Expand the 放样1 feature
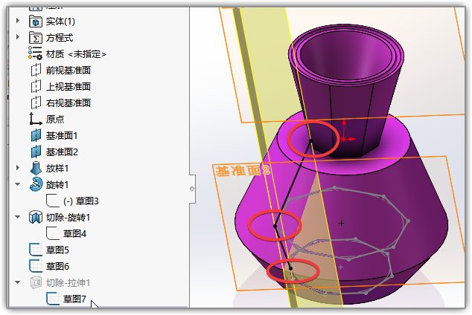Image resolution: width=472 pixels, height=315 pixels. 18,168
